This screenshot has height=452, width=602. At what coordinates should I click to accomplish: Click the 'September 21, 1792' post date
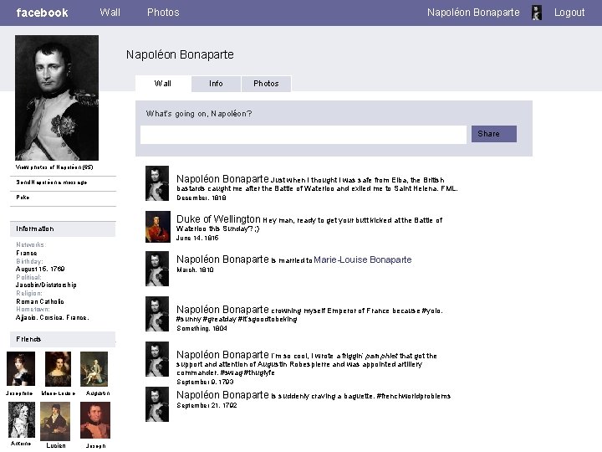[x=207, y=405]
